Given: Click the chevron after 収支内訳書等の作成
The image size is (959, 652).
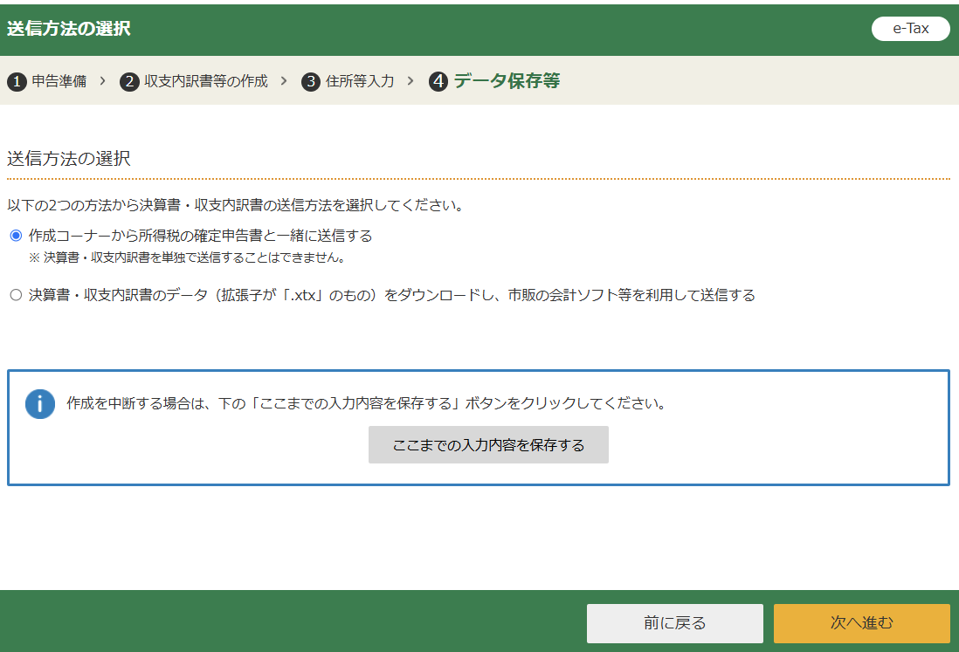Looking at the screenshot, I should (284, 81).
